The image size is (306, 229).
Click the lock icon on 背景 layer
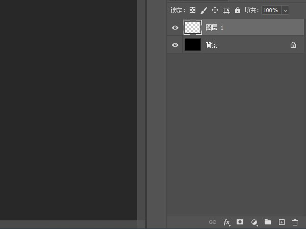click(x=293, y=45)
